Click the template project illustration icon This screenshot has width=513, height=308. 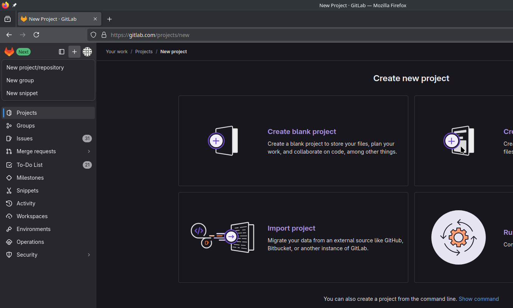[459, 141]
